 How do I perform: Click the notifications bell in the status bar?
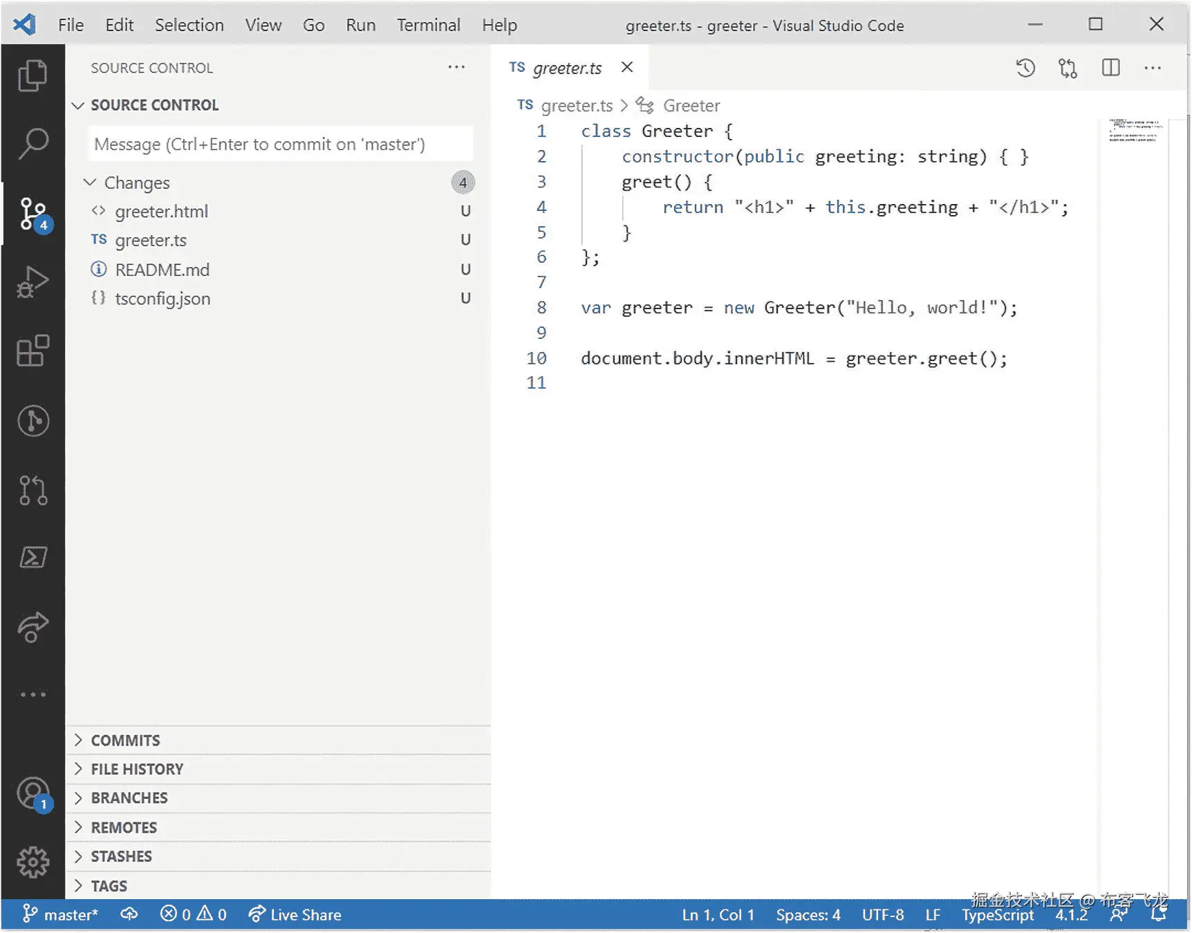pos(1159,914)
